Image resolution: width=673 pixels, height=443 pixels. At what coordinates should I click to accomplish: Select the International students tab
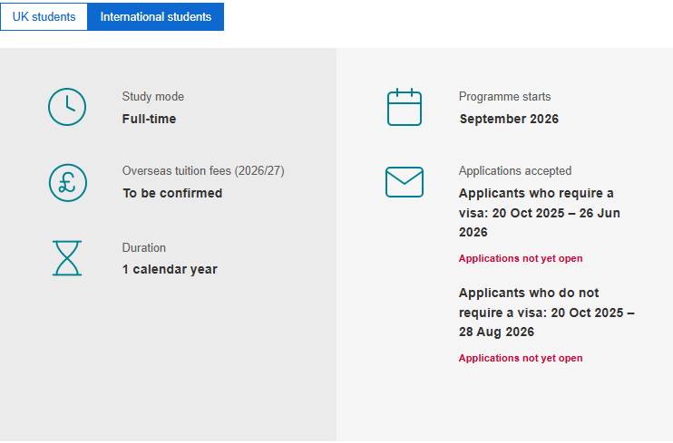pyautogui.click(x=155, y=17)
